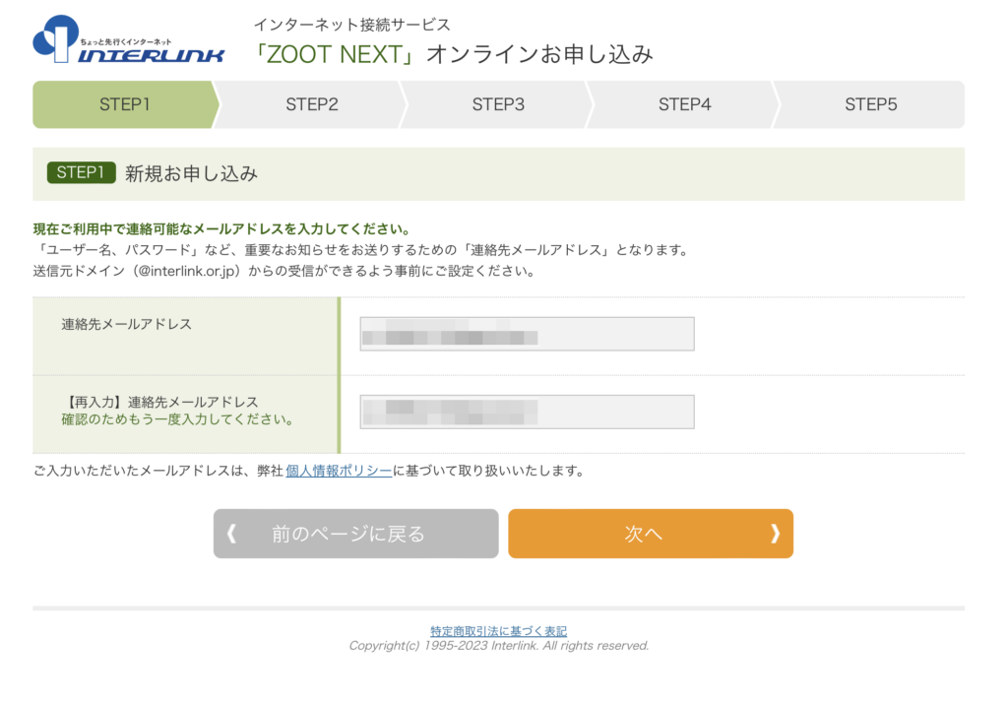Click the 前のページに戻る button
Image resolution: width=1008 pixels, height=702 pixels.
(356, 534)
